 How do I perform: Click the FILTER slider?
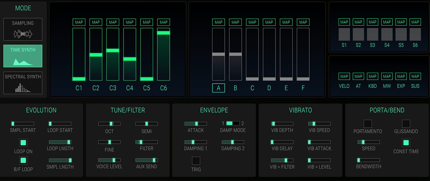pos(146,142)
